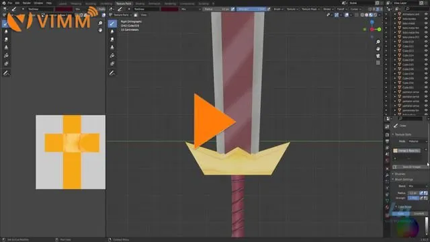Switch perspective/orthographic with the grid icon
The width and height of the screenshot is (430, 242).
tap(378, 63)
